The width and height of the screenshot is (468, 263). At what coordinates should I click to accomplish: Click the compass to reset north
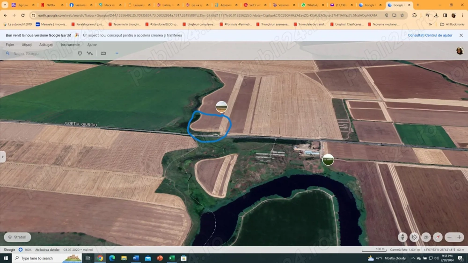click(438, 237)
